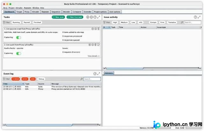The width and height of the screenshot is (204, 131).
Task: Click the New scan button
Action: [58, 17]
